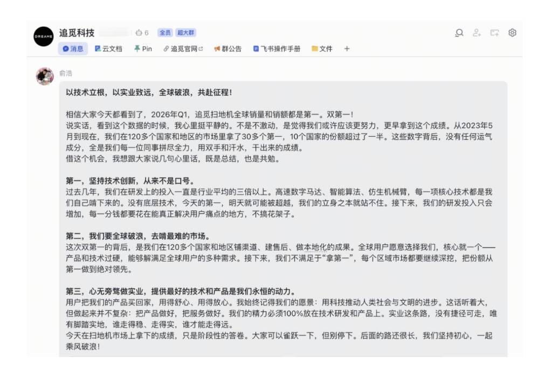Click the chat window plus icon
The width and height of the screenshot is (551, 371).
coord(495,33)
